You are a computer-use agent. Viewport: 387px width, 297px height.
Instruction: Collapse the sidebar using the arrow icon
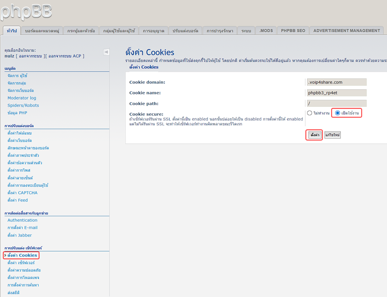pos(106,52)
